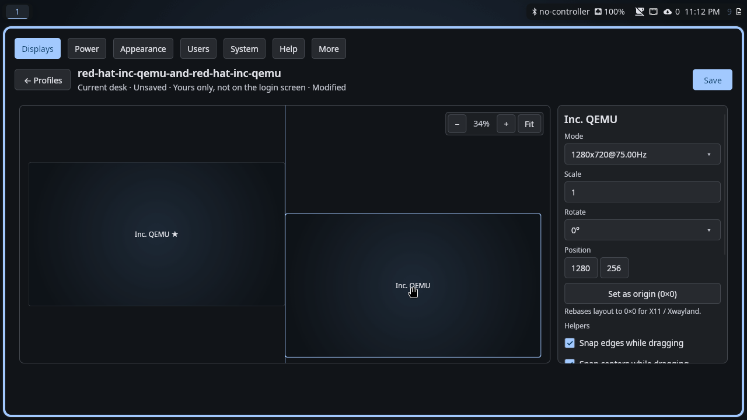Viewport: 747px width, 420px height.
Task: Open the Mode dropdown showing 1280x720@75.00Hz
Action: click(x=642, y=155)
